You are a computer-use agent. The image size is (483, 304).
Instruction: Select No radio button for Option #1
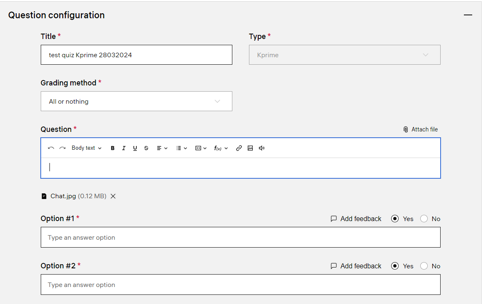424,219
